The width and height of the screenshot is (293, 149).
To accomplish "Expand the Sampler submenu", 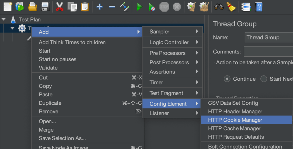I will point(172,32).
